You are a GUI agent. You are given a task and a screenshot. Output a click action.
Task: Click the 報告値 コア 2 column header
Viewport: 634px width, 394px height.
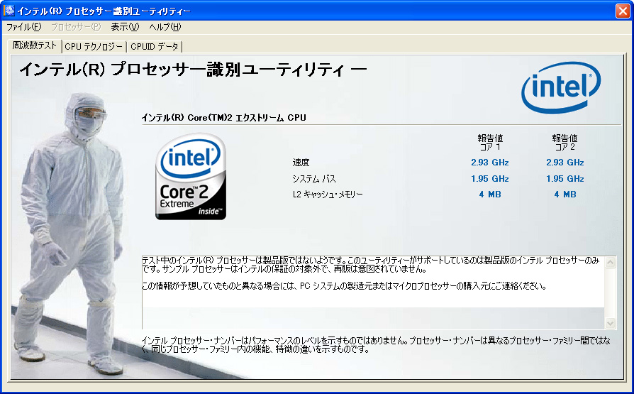(565, 143)
